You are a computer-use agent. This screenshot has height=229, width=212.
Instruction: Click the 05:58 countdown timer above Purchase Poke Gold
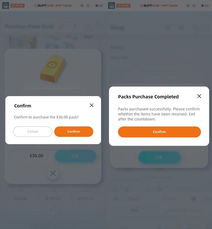pyautogui.click(x=17, y=6)
